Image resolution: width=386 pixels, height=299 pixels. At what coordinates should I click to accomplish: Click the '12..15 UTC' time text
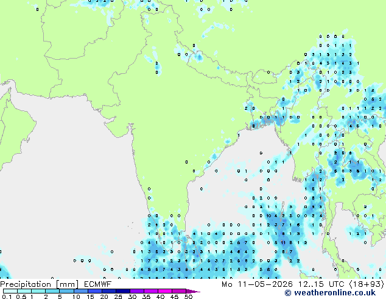321,284
